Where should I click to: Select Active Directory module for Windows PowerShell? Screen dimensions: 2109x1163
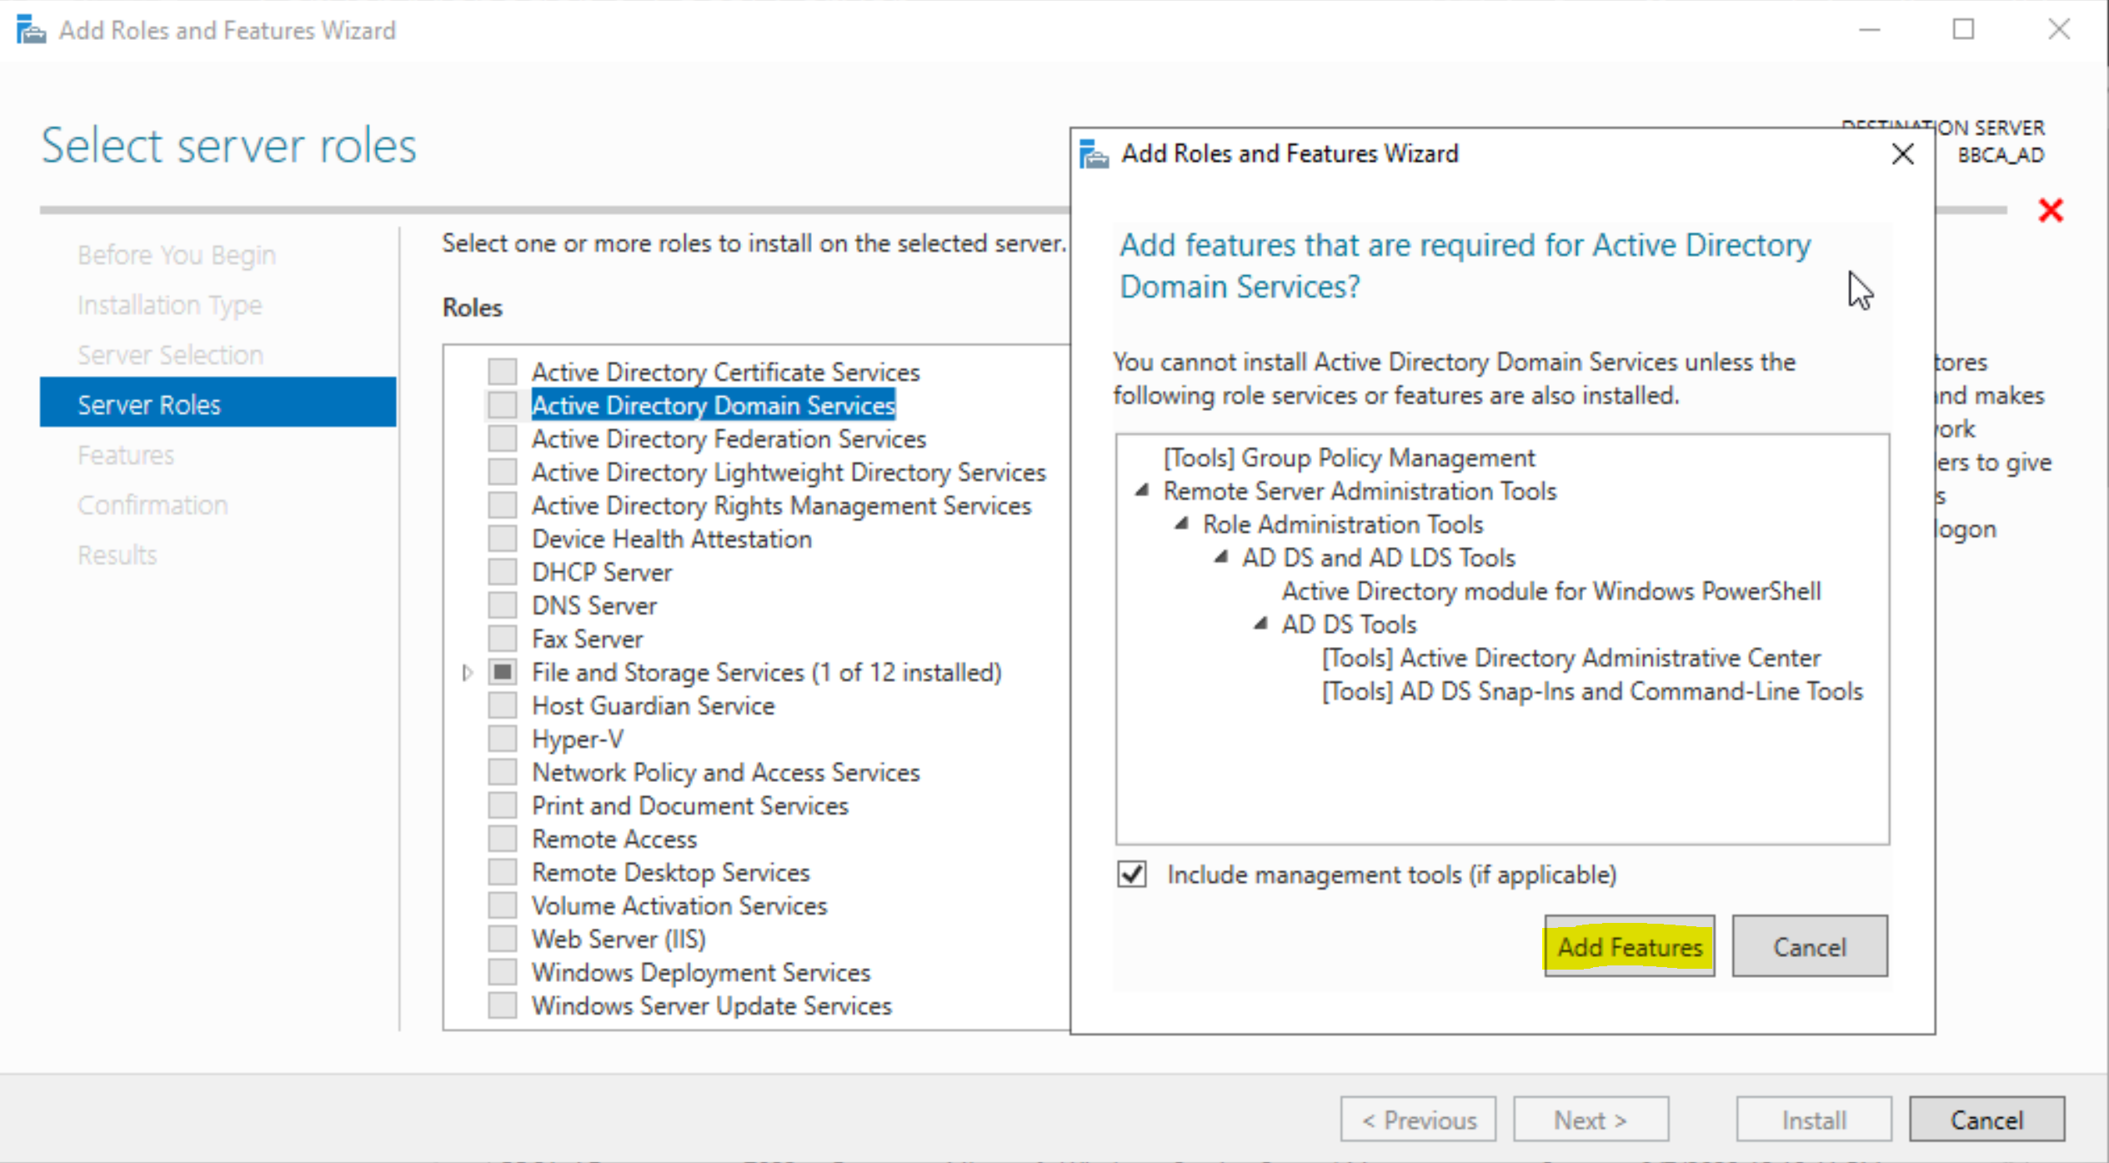tap(1550, 591)
